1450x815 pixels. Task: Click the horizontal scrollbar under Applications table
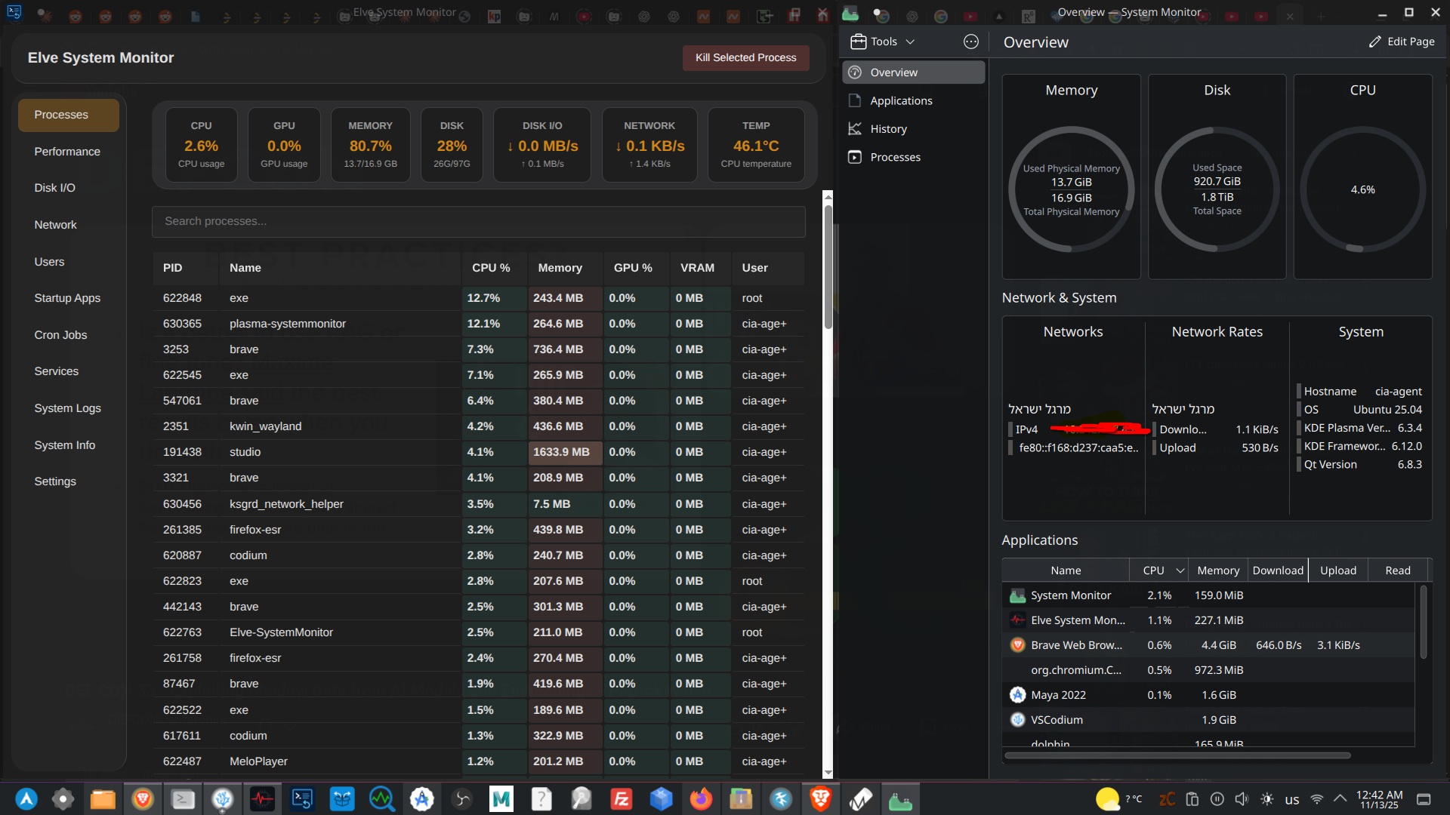point(1177,755)
